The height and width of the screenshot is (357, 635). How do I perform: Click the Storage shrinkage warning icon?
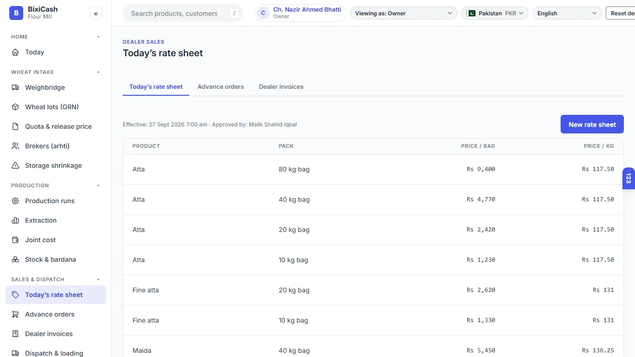pyautogui.click(x=15, y=165)
